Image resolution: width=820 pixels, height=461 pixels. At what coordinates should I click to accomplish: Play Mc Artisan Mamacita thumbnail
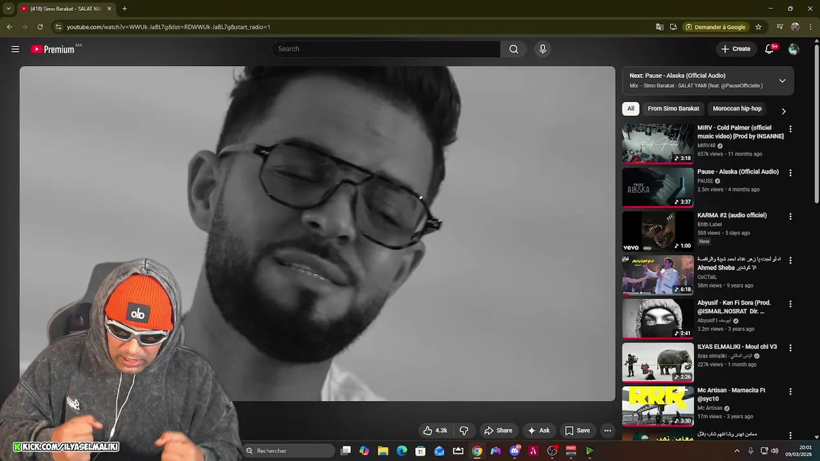tap(658, 405)
